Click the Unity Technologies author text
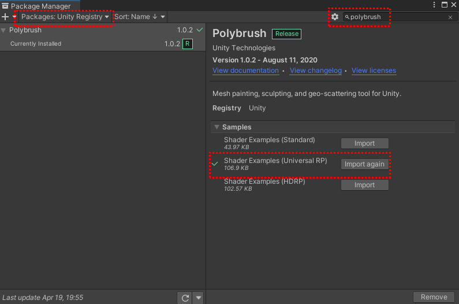Screen dimensions: 459x304 (244, 48)
